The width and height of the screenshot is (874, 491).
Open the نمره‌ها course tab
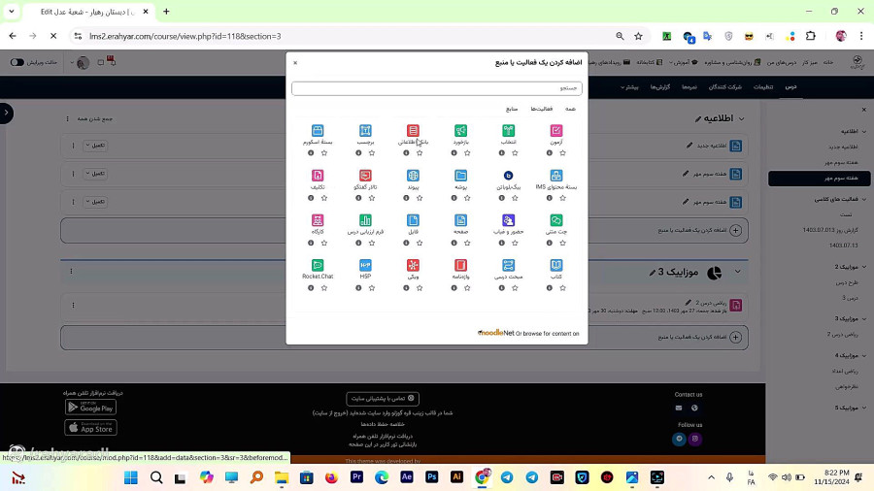tap(689, 87)
